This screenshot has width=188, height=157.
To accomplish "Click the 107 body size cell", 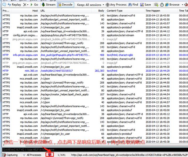I will point(102,94).
